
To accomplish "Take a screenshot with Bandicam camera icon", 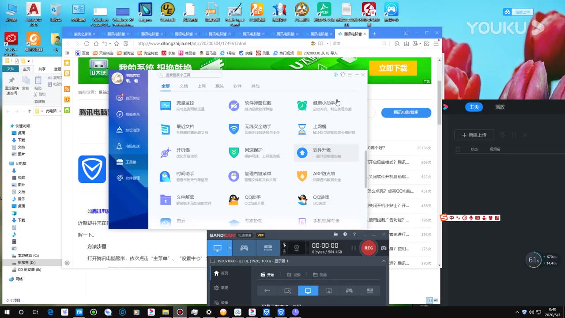I will click(383, 248).
